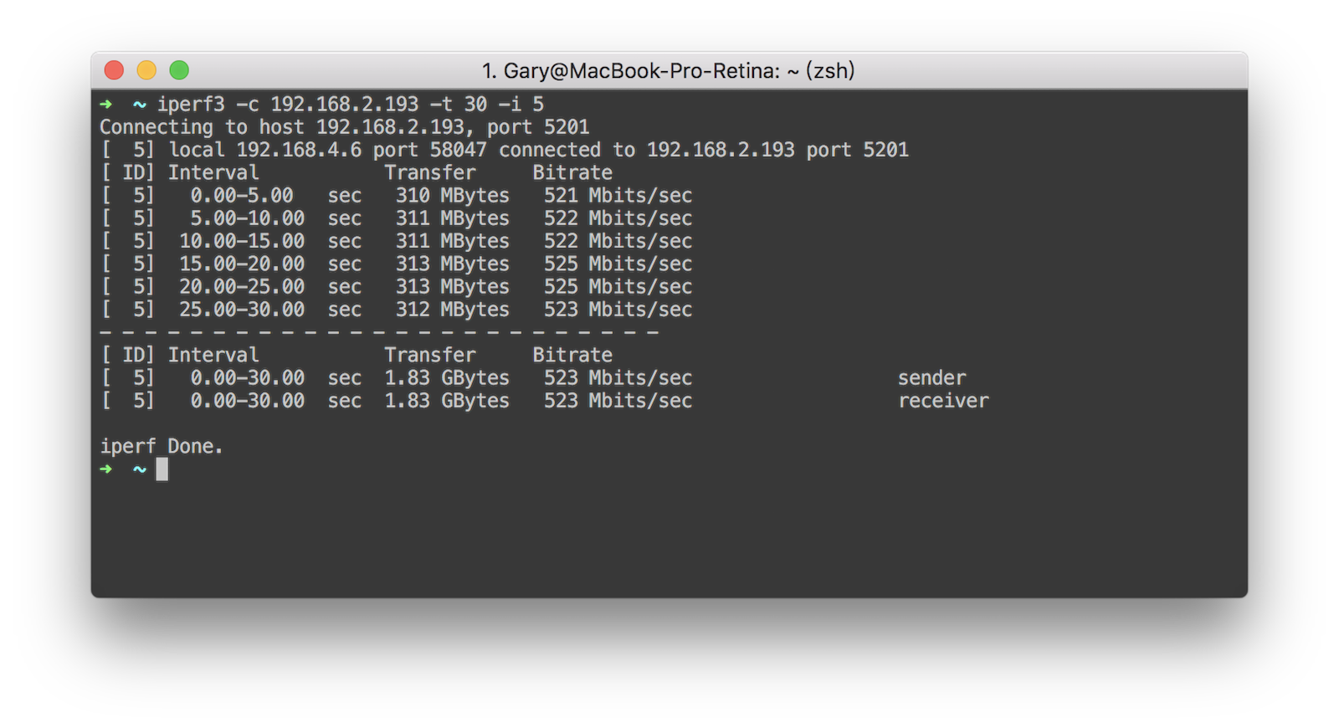Click the green arrow on the bottom empty prompt
Viewport: 1339px width, 728px height.
click(105, 469)
